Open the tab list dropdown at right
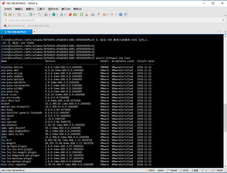 pos(225,32)
